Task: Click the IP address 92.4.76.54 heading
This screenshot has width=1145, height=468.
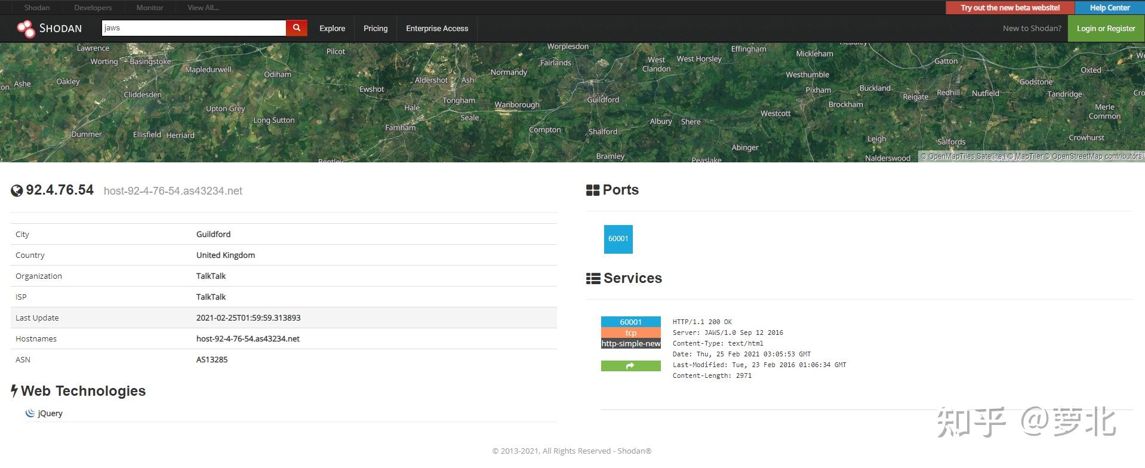Action: click(x=60, y=190)
